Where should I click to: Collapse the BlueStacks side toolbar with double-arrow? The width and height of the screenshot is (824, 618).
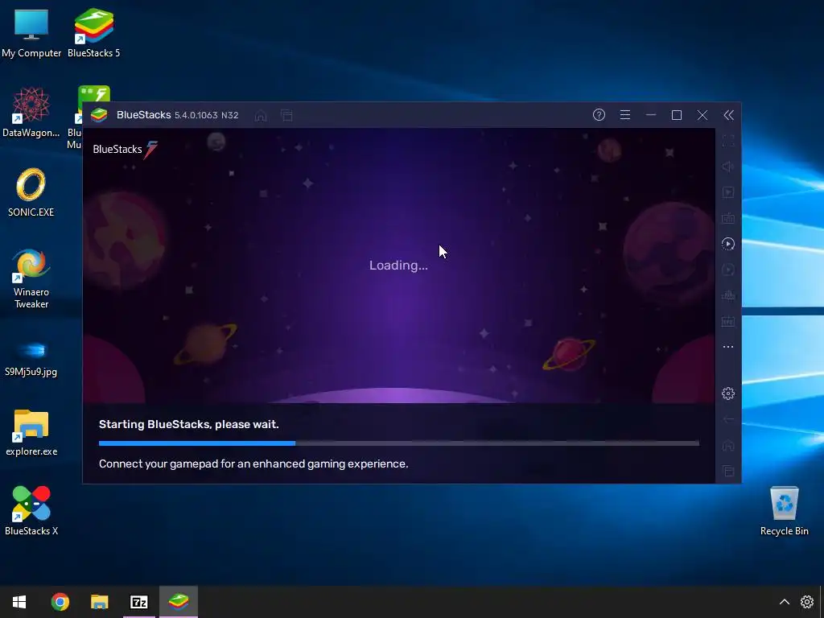[728, 115]
